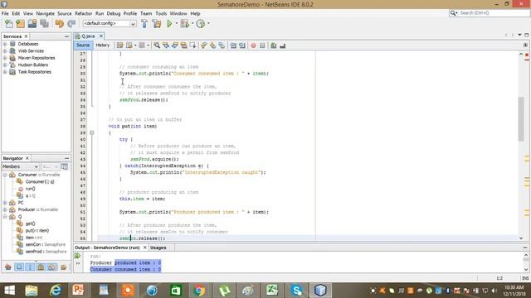Open the Run Project dropdown arrow

click(x=177, y=23)
